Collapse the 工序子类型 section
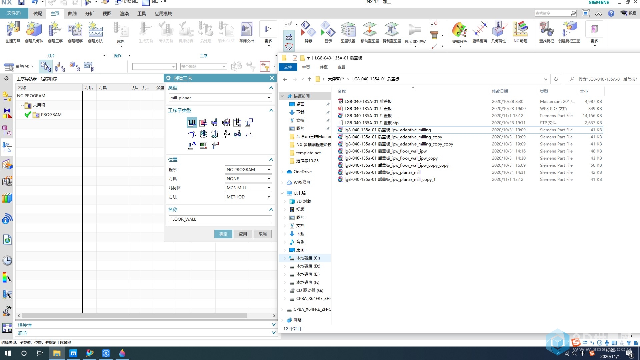This screenshot has height=360, width=640. click(x=271, y=110)
